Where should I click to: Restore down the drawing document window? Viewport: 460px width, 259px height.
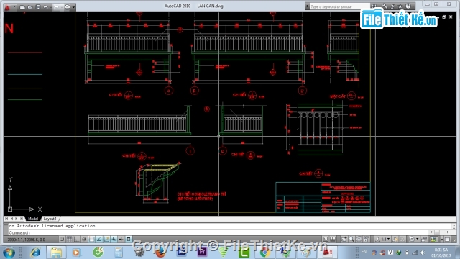coord(444,17)
